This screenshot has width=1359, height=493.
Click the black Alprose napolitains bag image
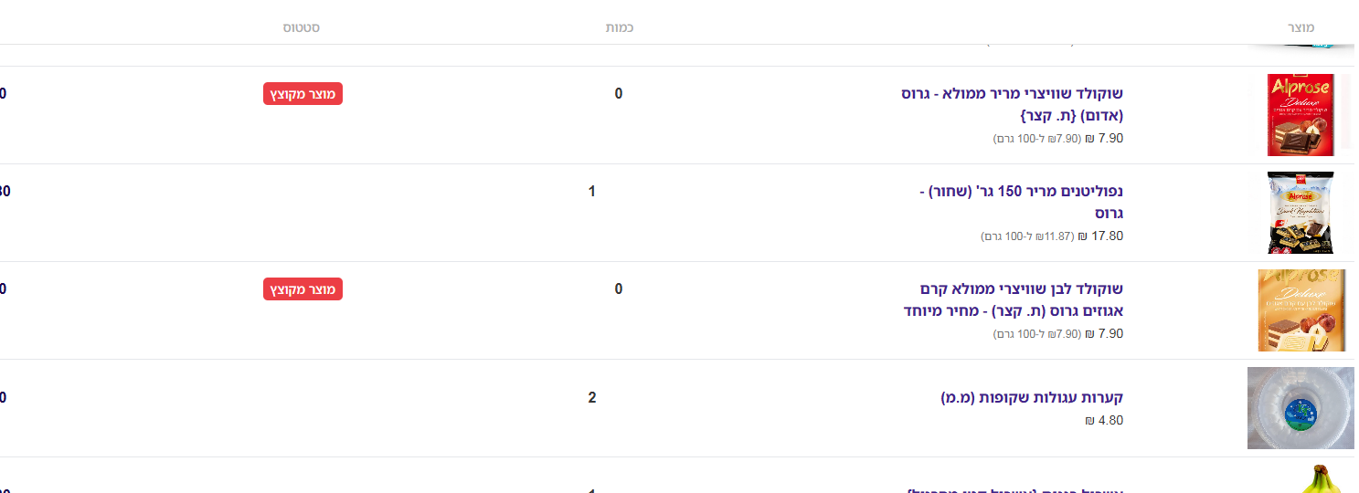click(x=1300, y=213)
